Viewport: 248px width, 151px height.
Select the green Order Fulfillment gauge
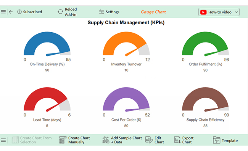pyautogui.click(x=205, y=43)
